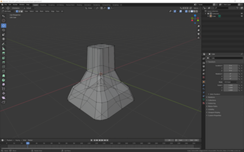Jump to the timeline end frame button
Viewport: 244px width, 152px height.
click(107, 140)
